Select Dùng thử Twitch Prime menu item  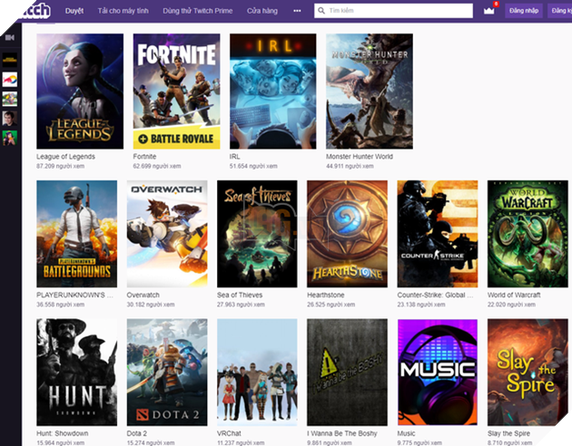[197, 11]
